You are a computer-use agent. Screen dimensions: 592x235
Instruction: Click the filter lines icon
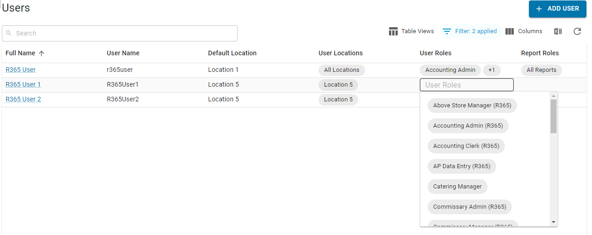[x=447, y=31]
